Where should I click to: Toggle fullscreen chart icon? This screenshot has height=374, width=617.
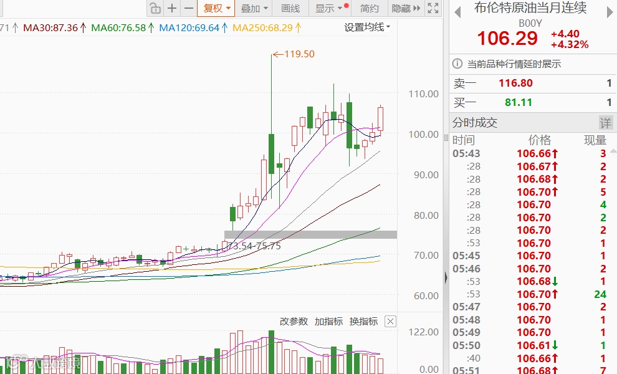pyautogui.click(x=433, y=8)
